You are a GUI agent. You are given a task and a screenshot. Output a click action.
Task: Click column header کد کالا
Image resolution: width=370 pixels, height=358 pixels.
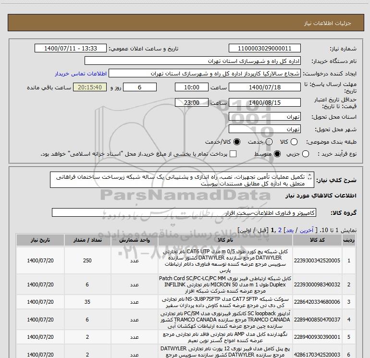[317, 240]
